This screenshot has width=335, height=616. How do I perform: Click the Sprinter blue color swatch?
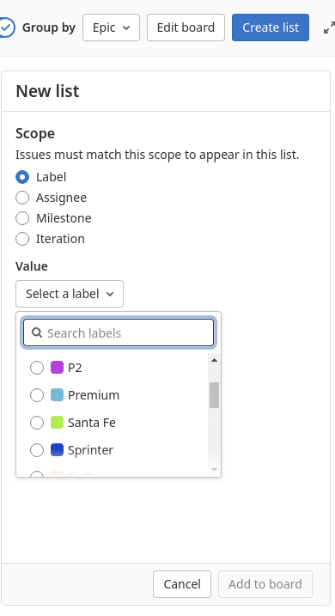point(57,450)
